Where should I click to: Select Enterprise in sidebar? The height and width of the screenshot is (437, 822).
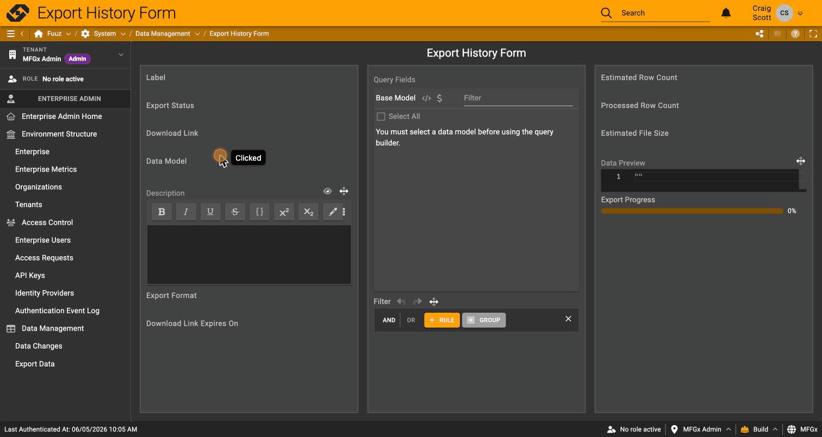coord(32,151)
